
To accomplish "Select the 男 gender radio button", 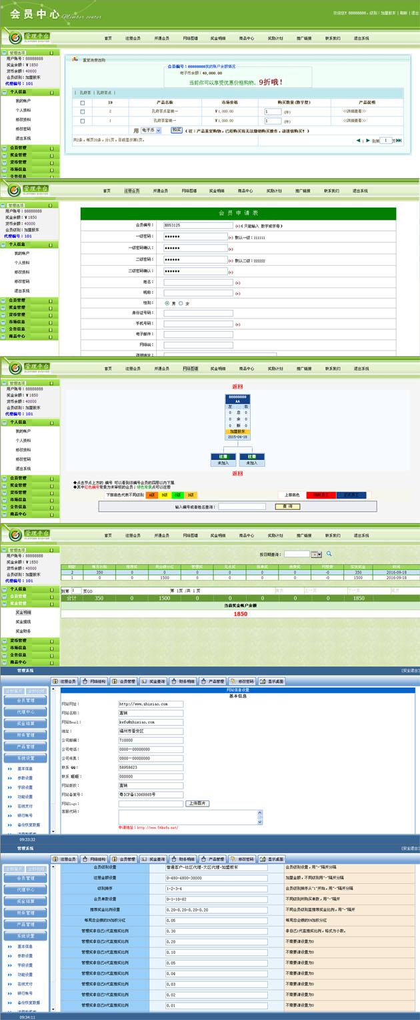I will (167, 303).
